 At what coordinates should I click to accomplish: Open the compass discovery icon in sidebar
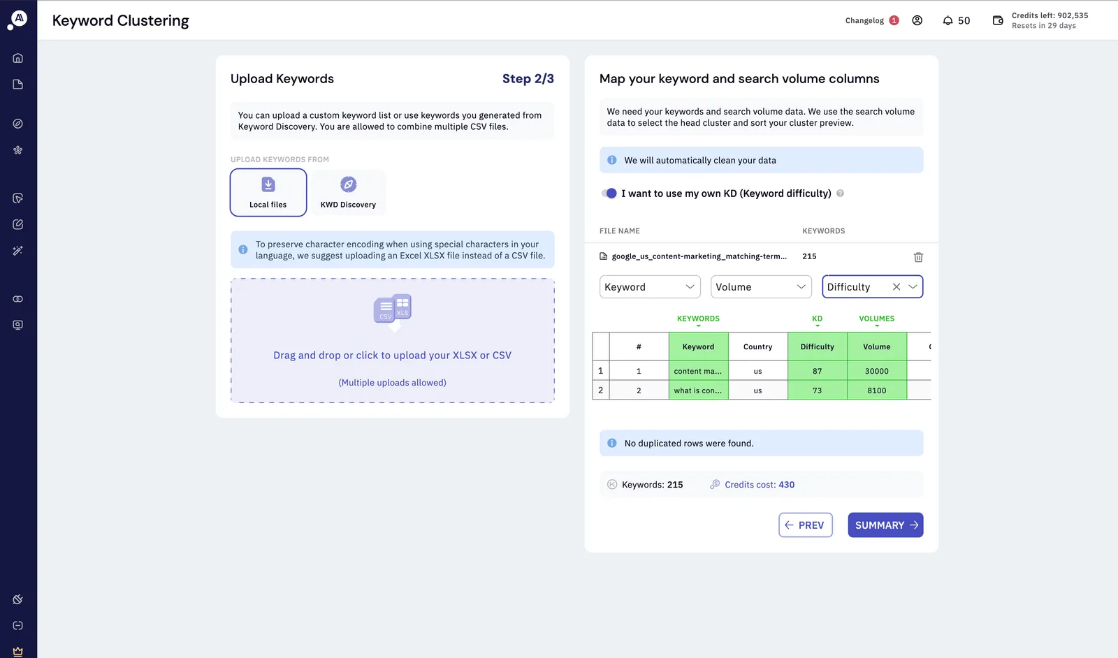[x=18, y=124]
